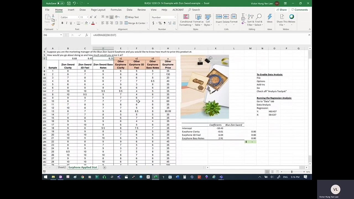The width and height of the screenshot is (354, 199).
Task: Switch to the Page Layout ribbon tab
Action: 98,10
